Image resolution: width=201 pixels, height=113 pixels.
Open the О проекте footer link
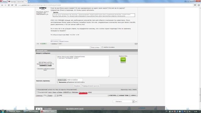click(48, 109)
